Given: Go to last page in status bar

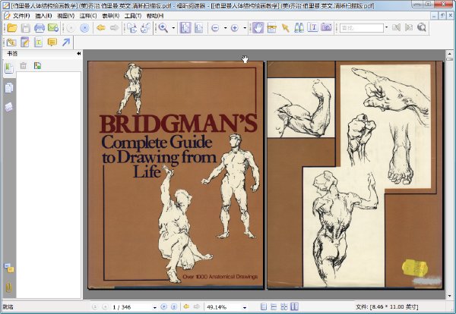Looking at the screenshot, I should coord(174,306).
